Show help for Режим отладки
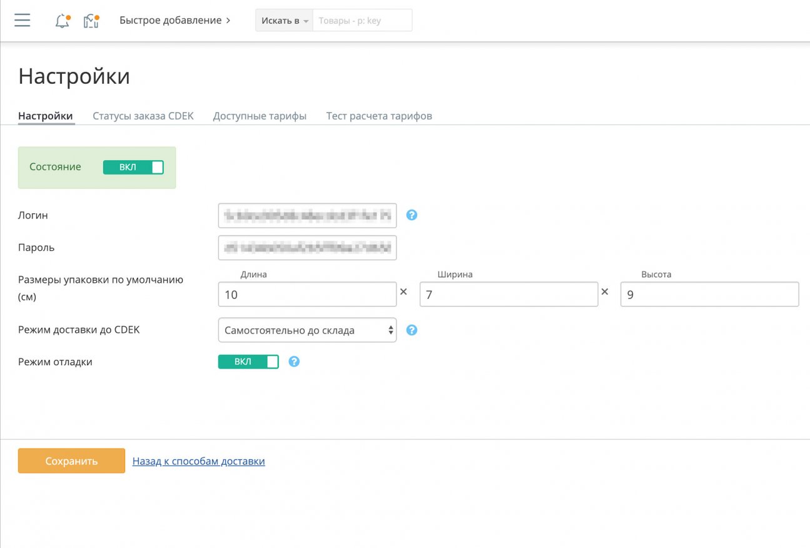Image resolution: width=810 pixels, height=548 pixels. click(x=294, y=362)
